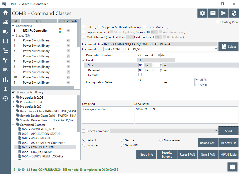Open the network router icon in sidebar
The image size is (240, 174).
click(x=5, y=22)
